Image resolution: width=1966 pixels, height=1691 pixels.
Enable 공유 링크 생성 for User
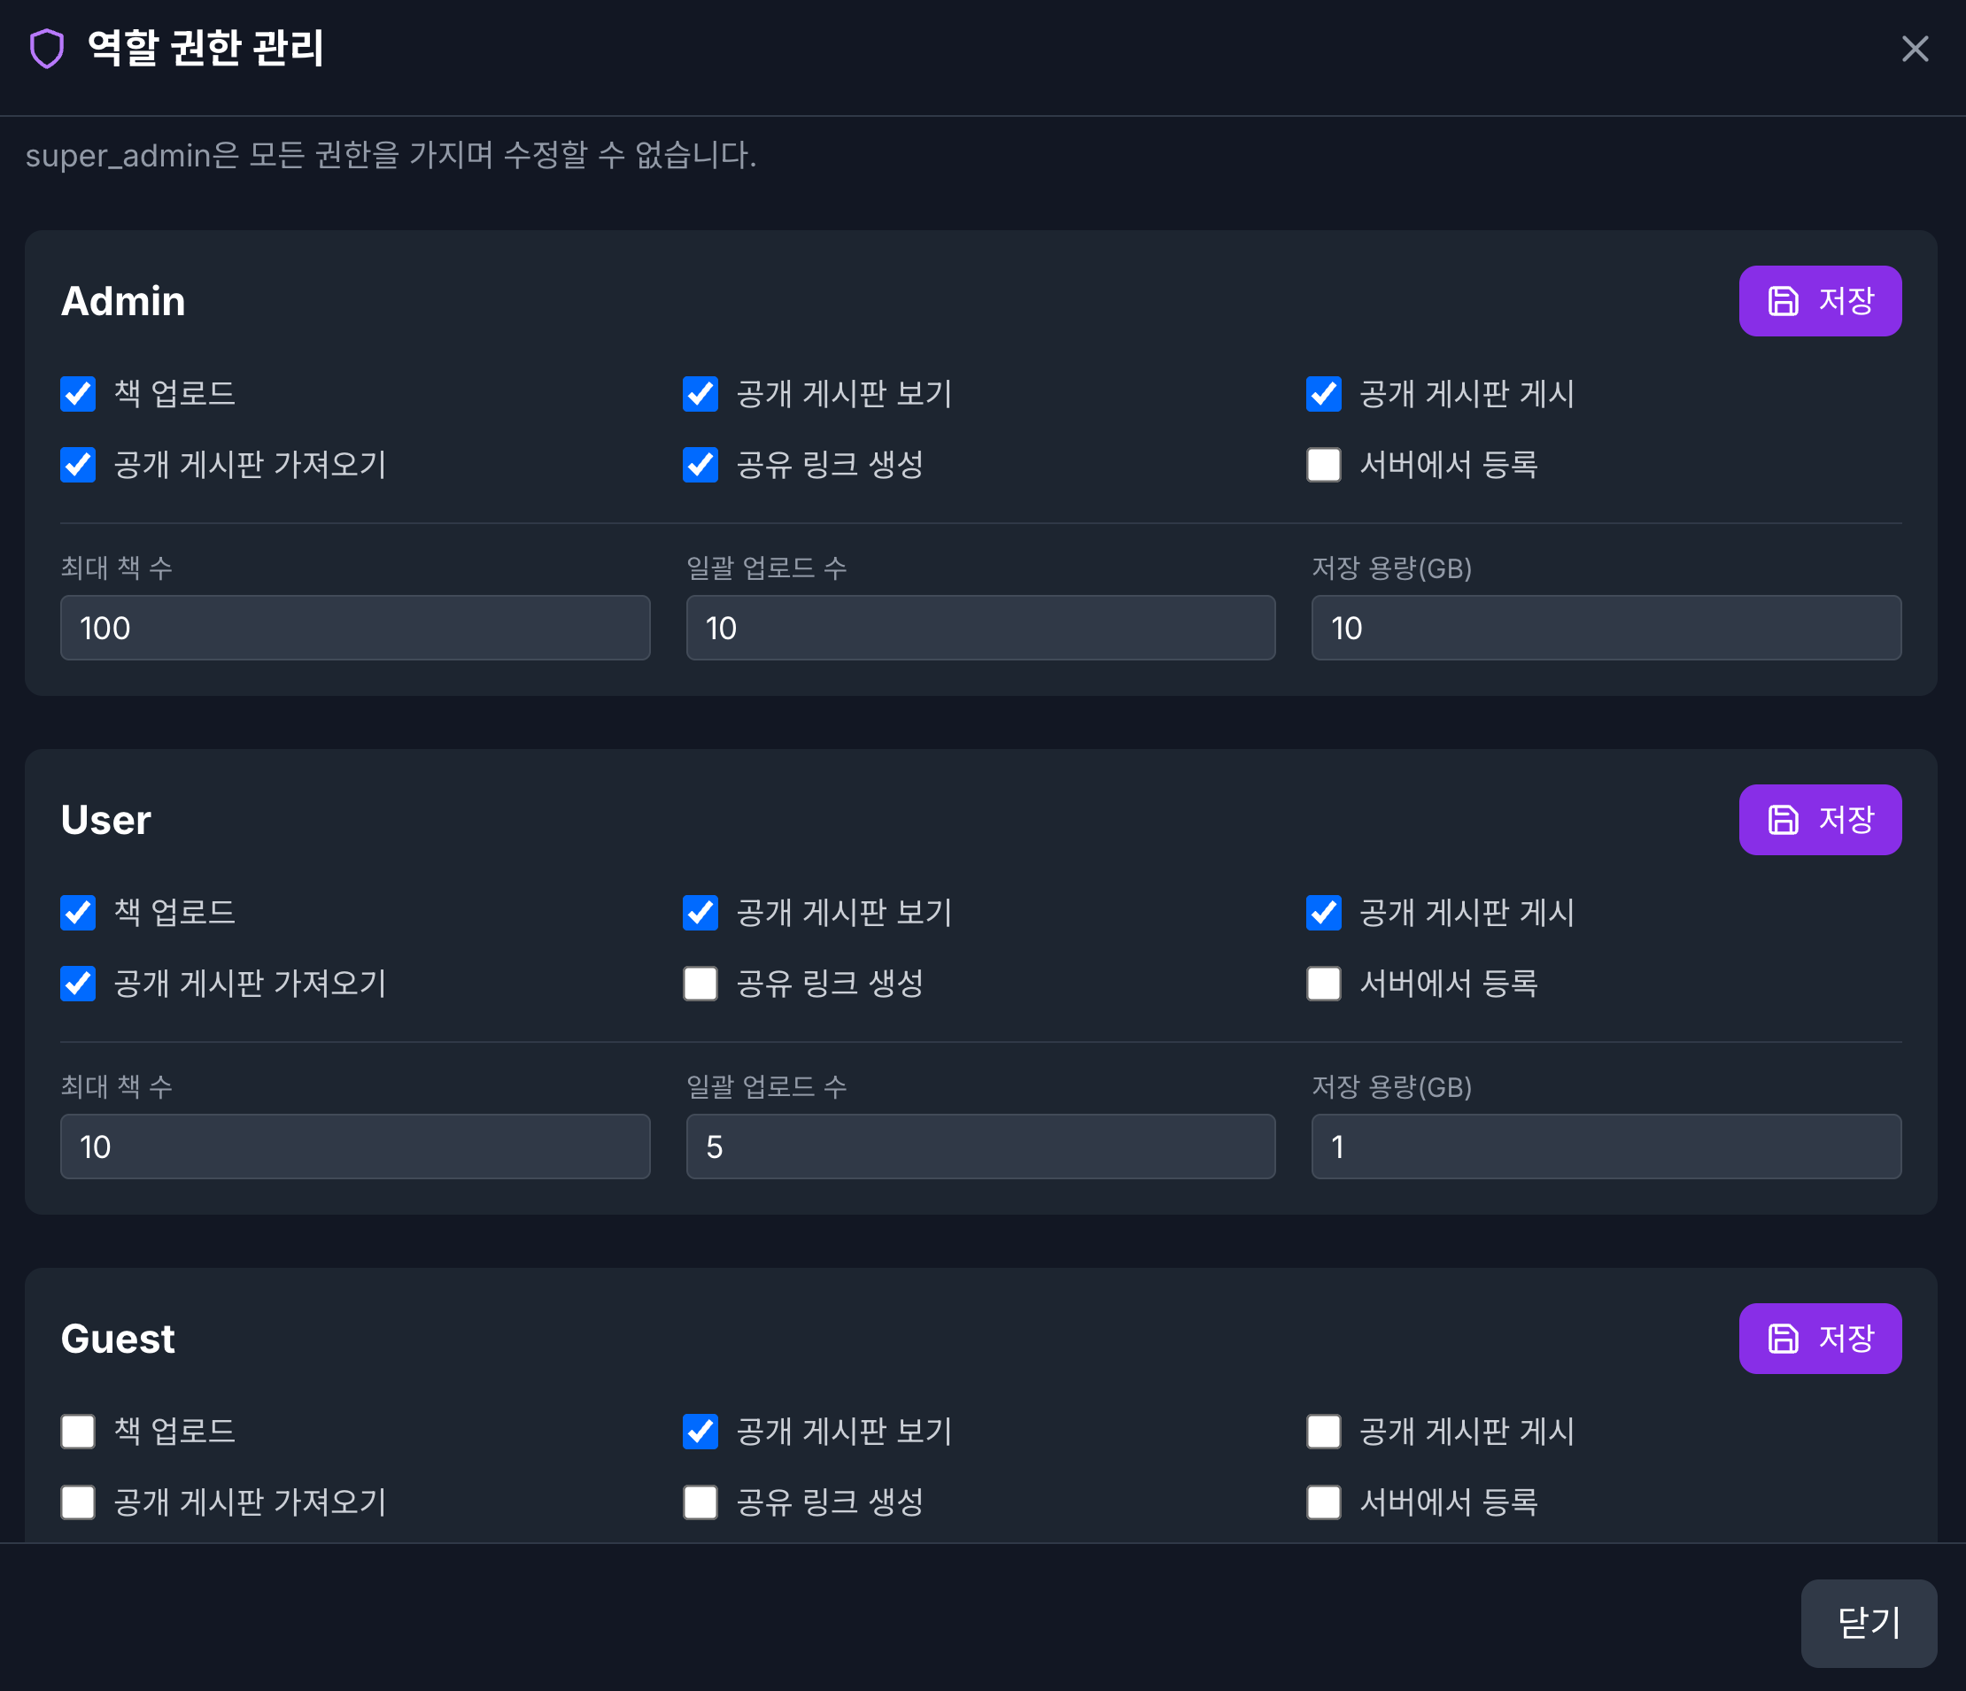pyautogui.click(x=700, y=984)
